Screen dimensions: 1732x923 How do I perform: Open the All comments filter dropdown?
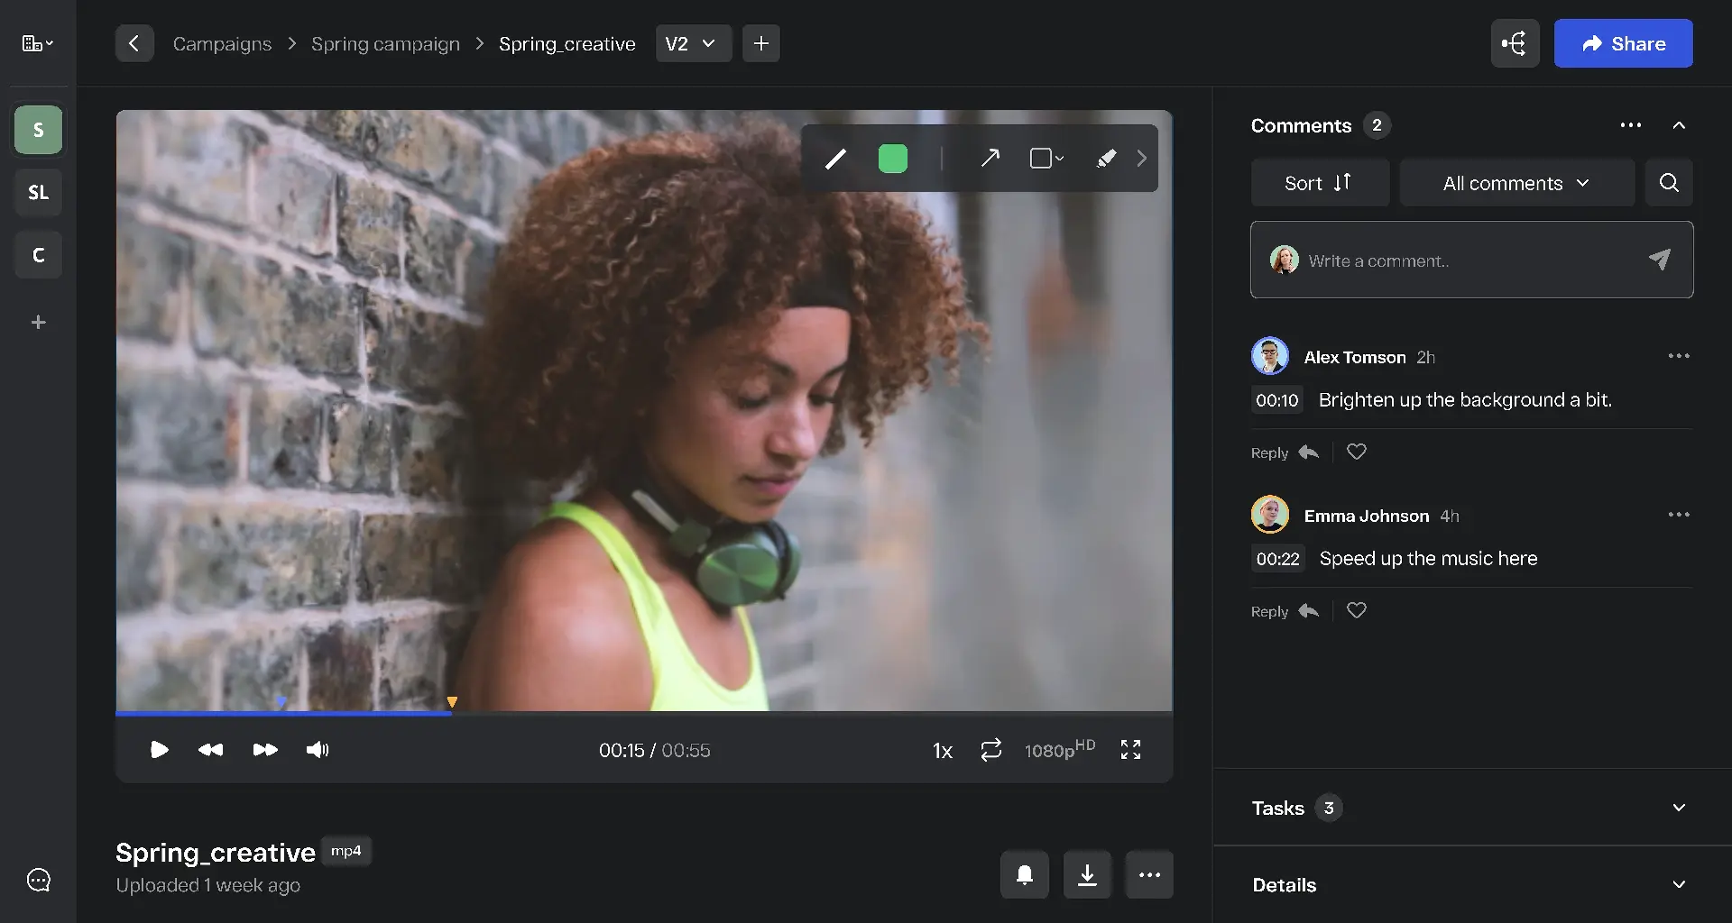(x=1516, y=183)
